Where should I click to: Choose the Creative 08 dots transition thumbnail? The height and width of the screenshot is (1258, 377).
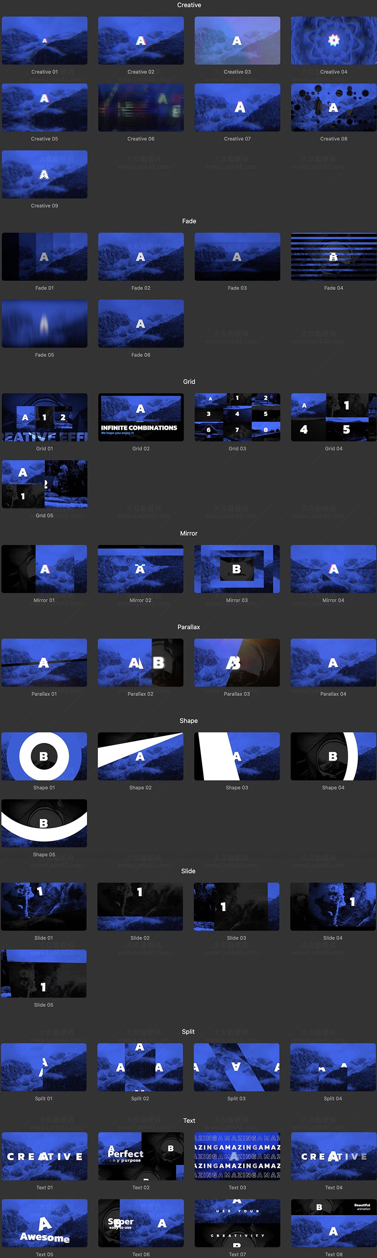pyautogui.click(x=334, y=107)
